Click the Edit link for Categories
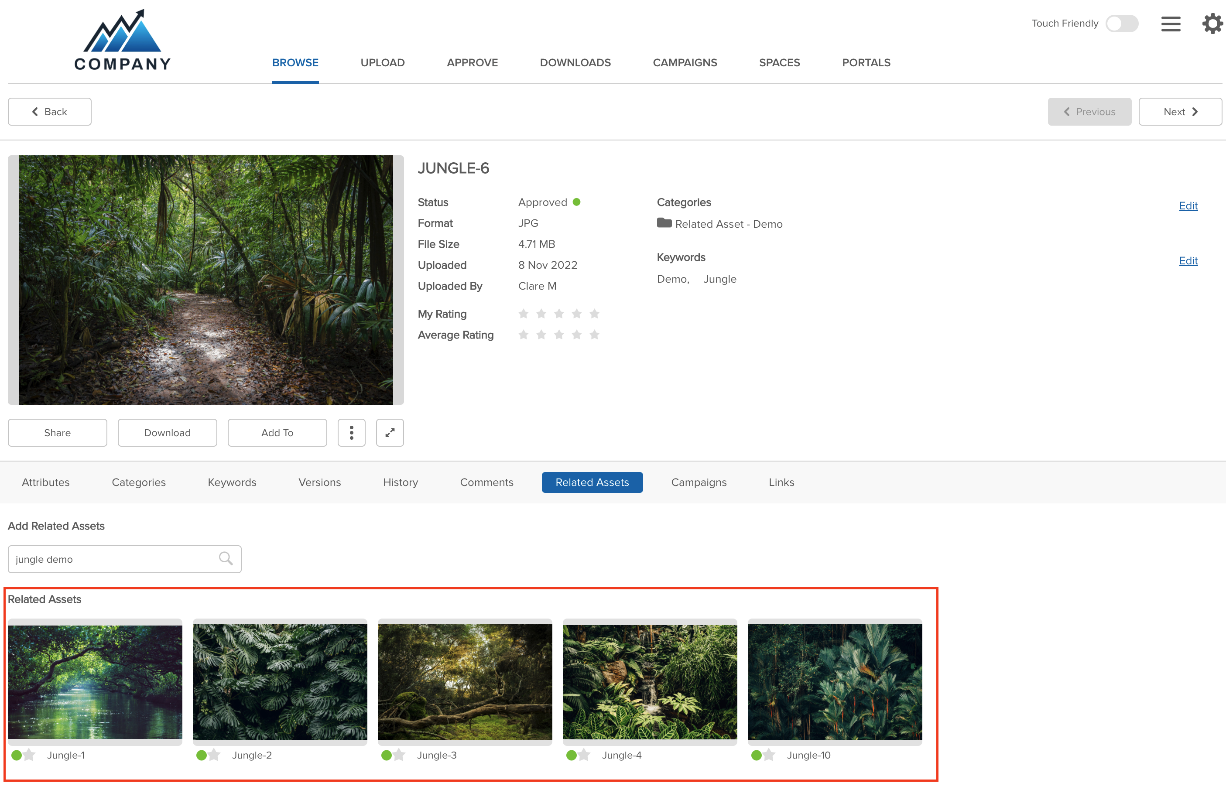Screen dimensions: 1226x807 pos(1188,205)
